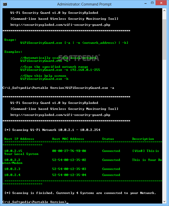Click the 'Status' column header

coord(108,139)
